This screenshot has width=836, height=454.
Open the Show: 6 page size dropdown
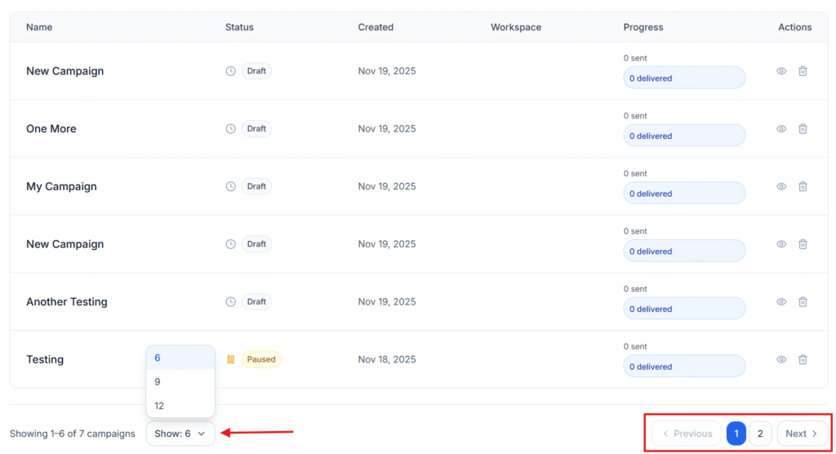pyautogui.click(x=180, y=434)
